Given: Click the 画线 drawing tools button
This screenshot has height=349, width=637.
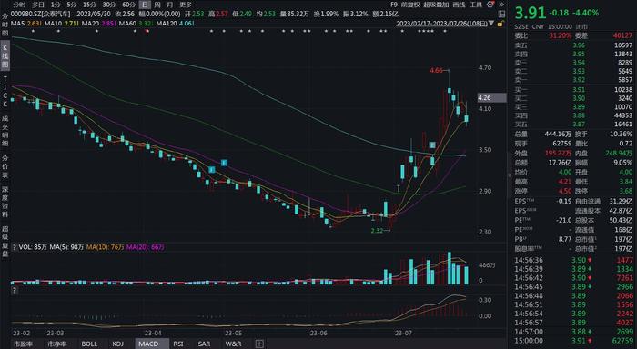Looking at the screenshot, I should 459,5.
